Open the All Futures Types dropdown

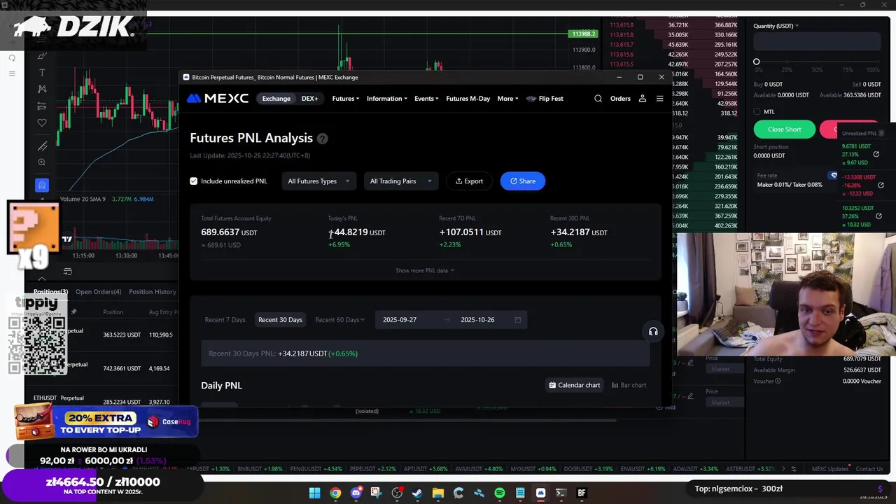[x=318, y=181]
